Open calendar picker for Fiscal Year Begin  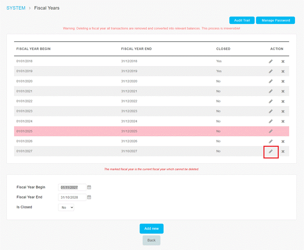tap(89, 187)
